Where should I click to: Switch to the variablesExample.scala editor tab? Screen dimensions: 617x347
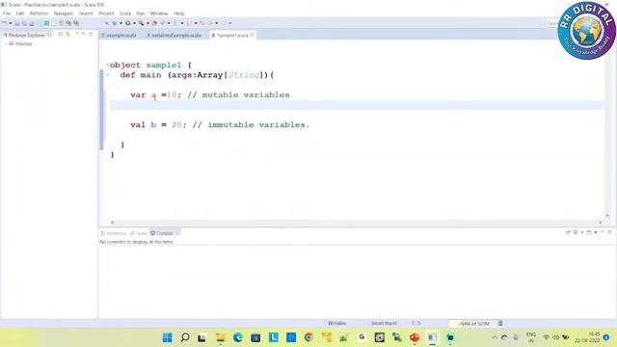click(x=174, y=36)
